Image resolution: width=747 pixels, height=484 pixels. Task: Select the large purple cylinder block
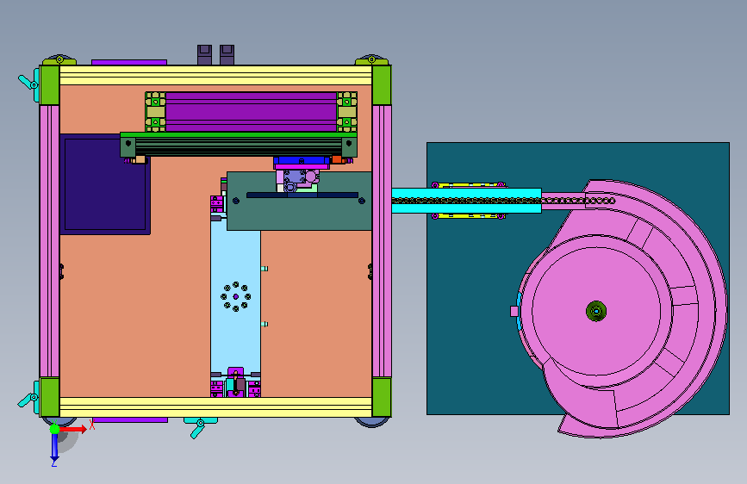coord(251,112)
